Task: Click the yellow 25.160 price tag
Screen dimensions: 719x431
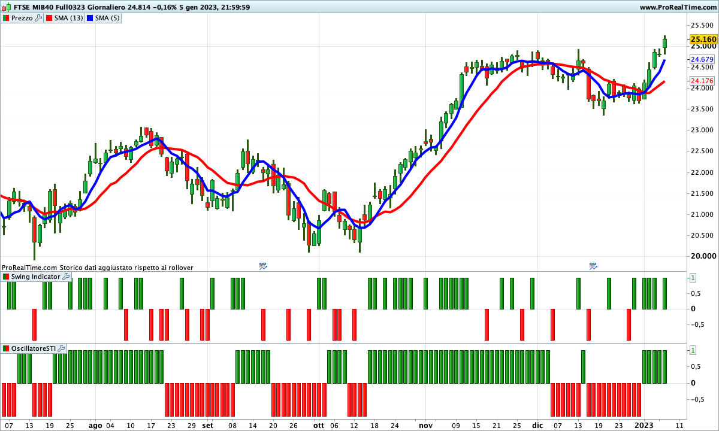Action: (x=703, y=39)
